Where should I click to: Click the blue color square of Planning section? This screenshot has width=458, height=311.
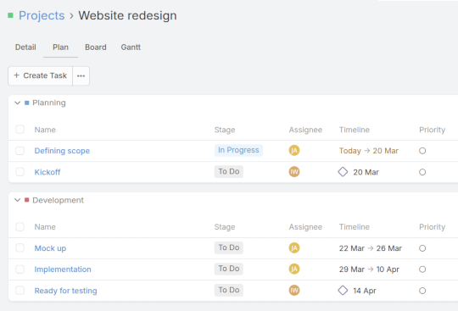pos(27,103)
